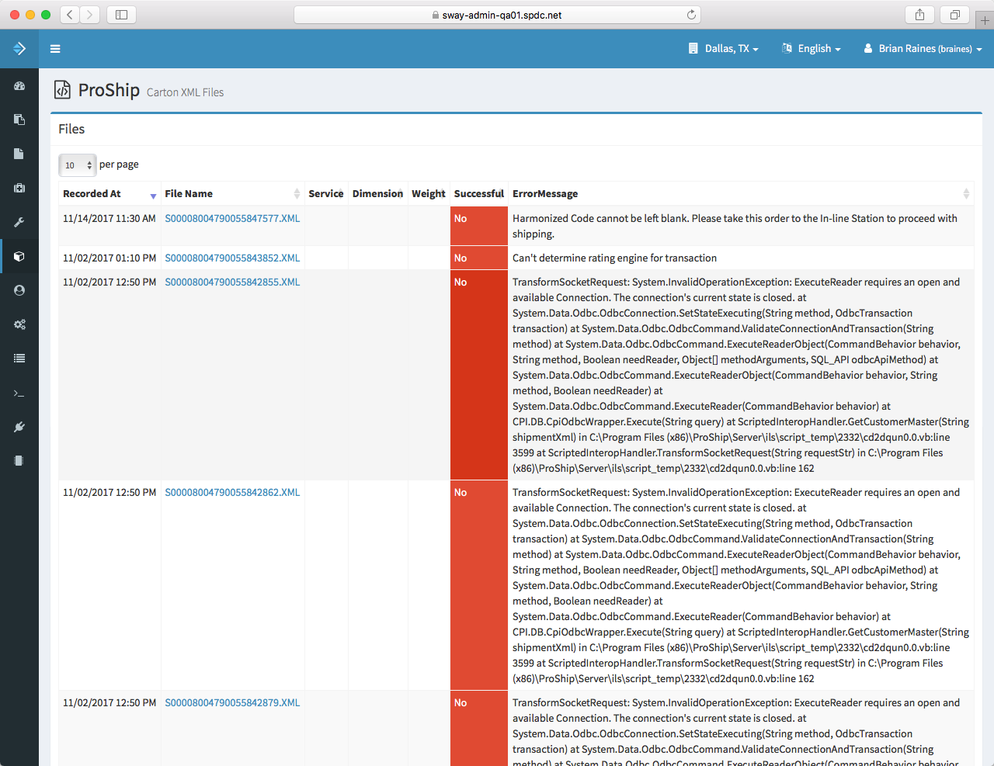The height and width of the screenshot is (766, 994).
Task: Click the ProShip code file icon
Action: (x=62, y=90)
